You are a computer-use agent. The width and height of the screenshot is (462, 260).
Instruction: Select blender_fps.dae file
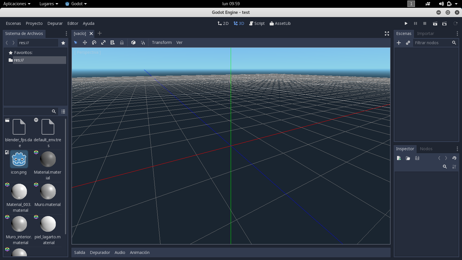(19, 133)
